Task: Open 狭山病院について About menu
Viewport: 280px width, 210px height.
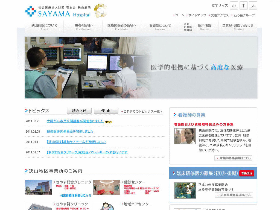Action: (44, 27)
